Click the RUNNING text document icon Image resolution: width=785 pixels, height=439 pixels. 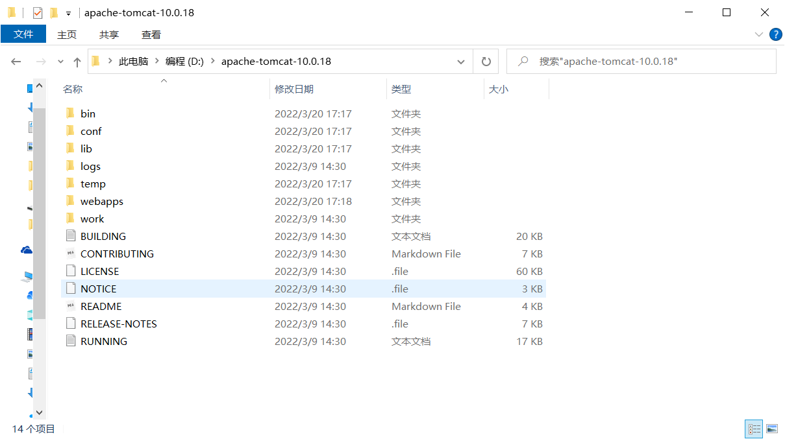tap(71, 340)
